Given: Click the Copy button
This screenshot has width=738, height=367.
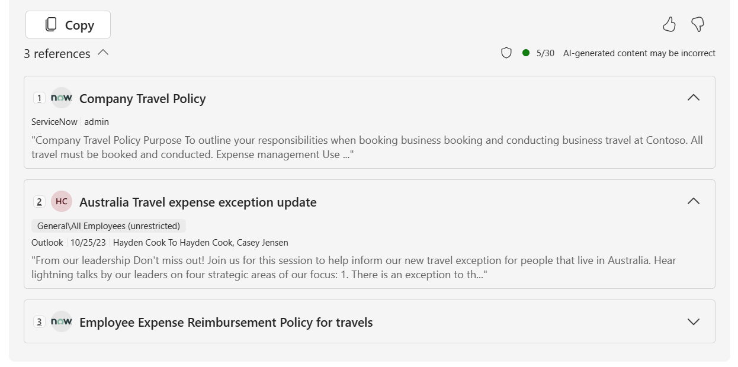Looking at the screenshot, I should 68,24.
